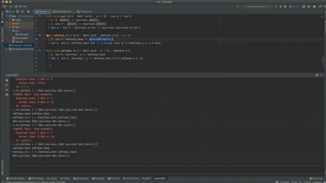This screenshot has width=326, height=183.
Task: Open the profiler run icon
Action: 291,7
